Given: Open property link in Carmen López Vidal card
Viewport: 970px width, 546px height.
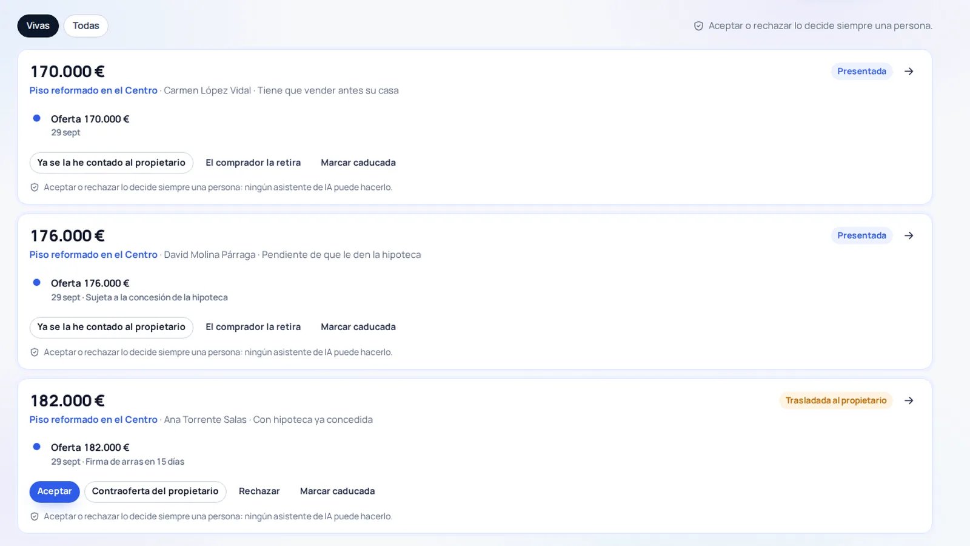Looking at the screenshot, I should click(93, 90).
